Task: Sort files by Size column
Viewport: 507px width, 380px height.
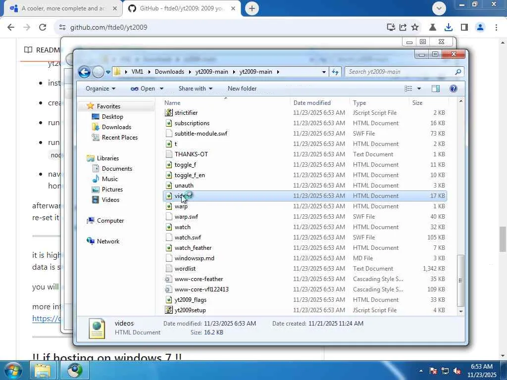Action: pos(429,103)
